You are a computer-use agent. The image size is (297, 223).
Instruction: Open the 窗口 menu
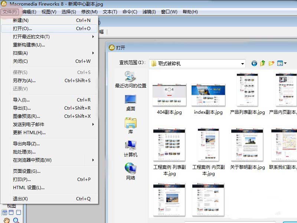tap(169, 12)
